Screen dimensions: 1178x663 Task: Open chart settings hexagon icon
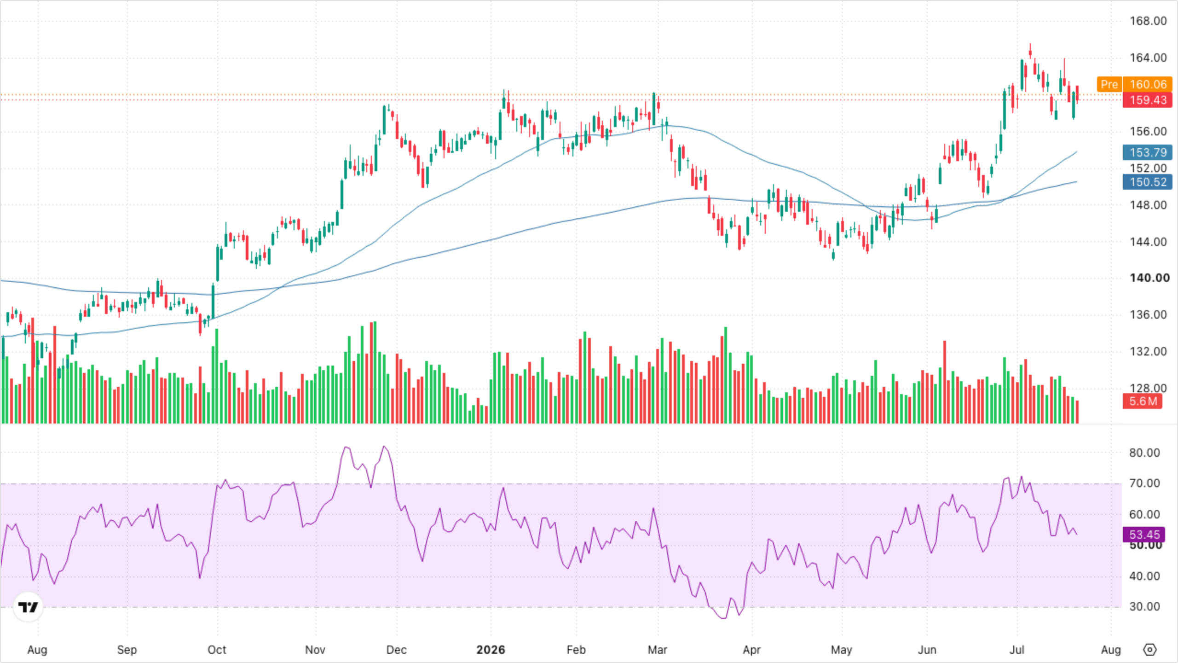1149,650
